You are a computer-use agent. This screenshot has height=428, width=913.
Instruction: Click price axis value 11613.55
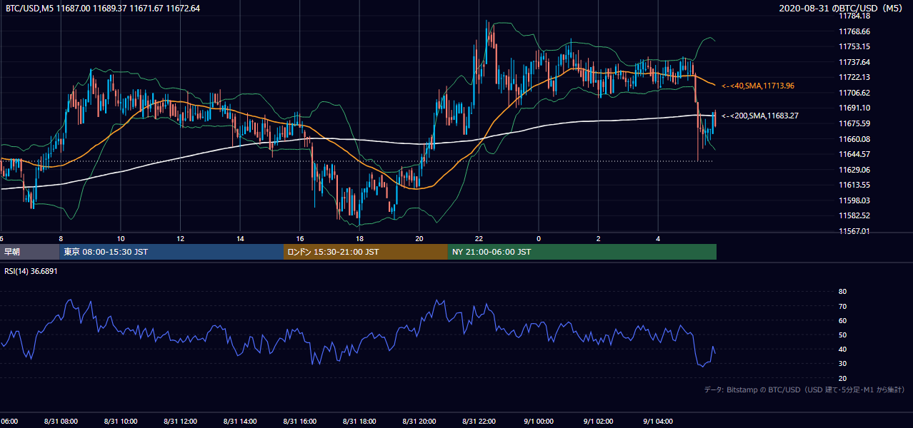[x=854, y=185]
